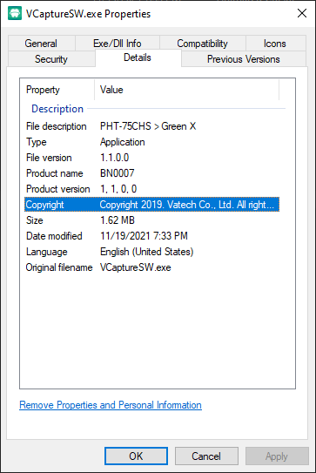Click the Property column header
The height and width of the screenshot is (473, 316).
point(57,90)
